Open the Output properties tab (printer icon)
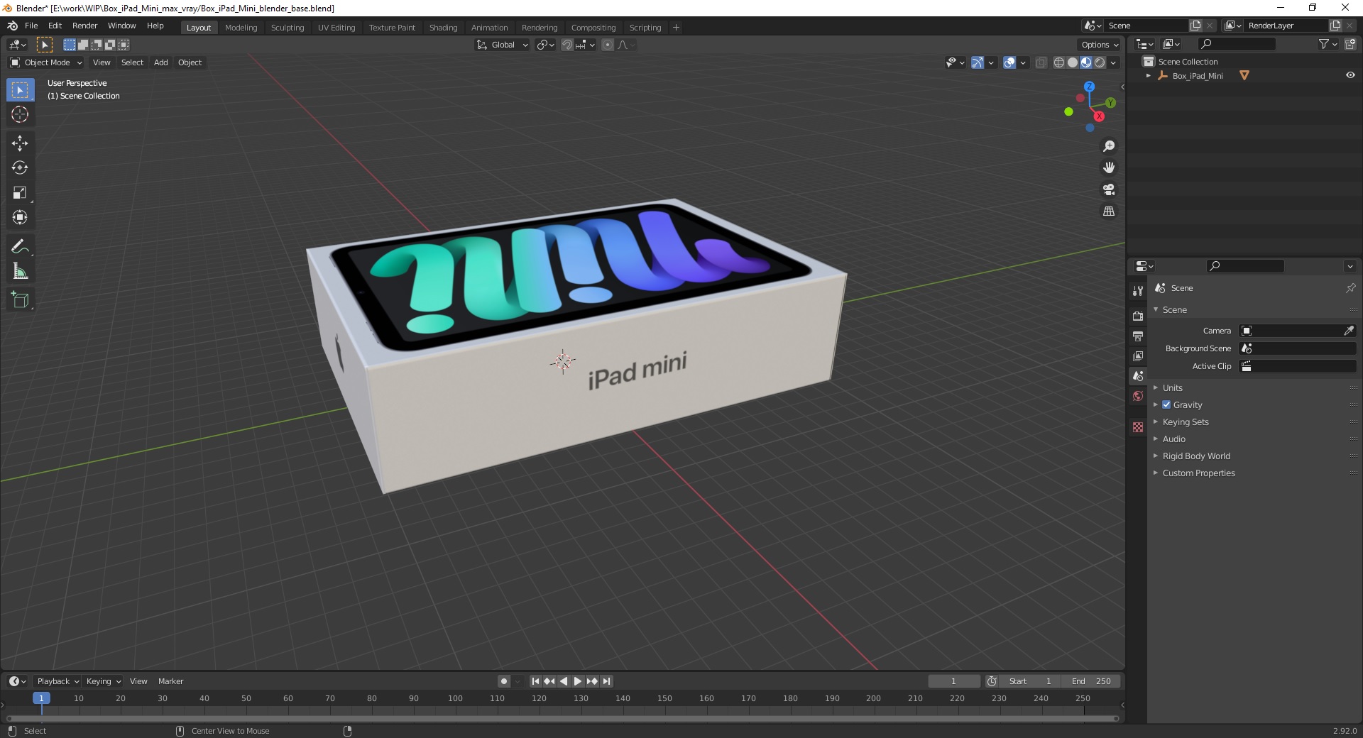This screenshot has height=738, width=1363. point(1138,336)
